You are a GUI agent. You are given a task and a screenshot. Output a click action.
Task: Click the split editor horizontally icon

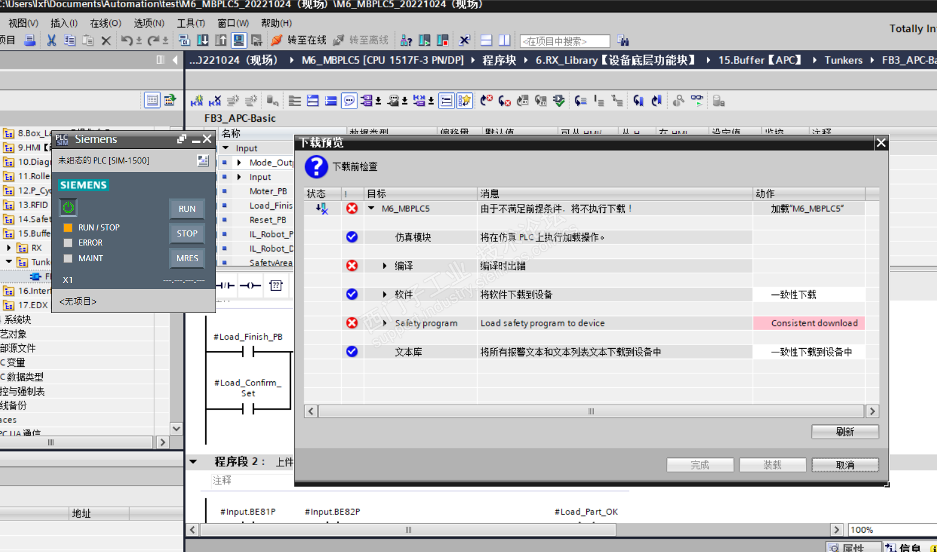point(487,40)
